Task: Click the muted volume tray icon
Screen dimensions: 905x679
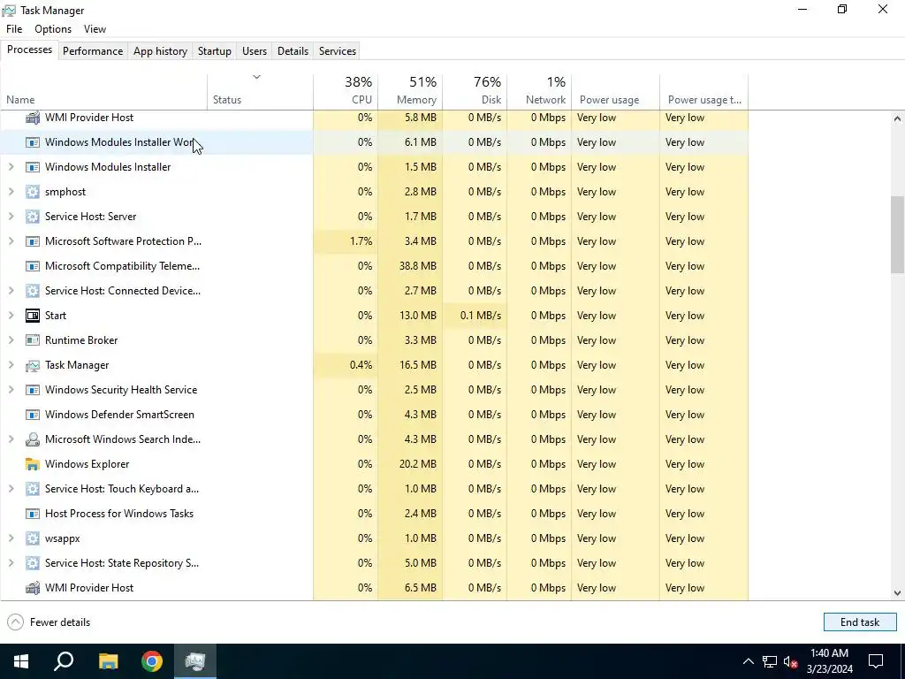Action: click(791, 661)
